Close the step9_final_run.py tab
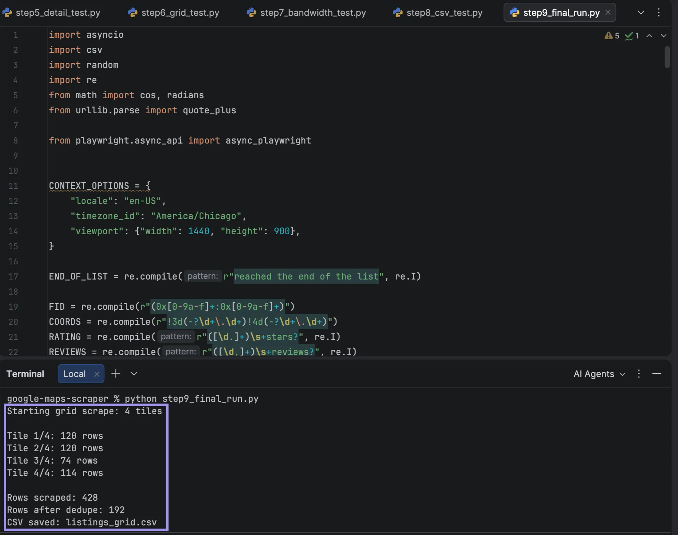The height and width of the screenshot is (535, 678). [x=608, y=13]
